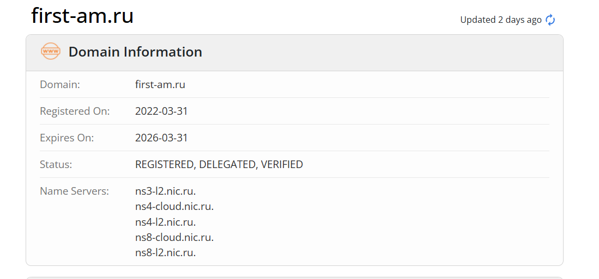Select the first-am.ru domain value
The width and height of the screenshot is (599, 279).
pyautogui.click(x=160, y=85)
